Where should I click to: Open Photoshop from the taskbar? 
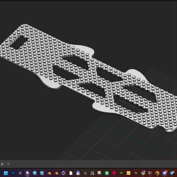point(13,173)
